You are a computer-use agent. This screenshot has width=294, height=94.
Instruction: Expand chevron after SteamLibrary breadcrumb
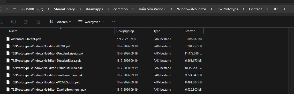(x=80, y=9)
